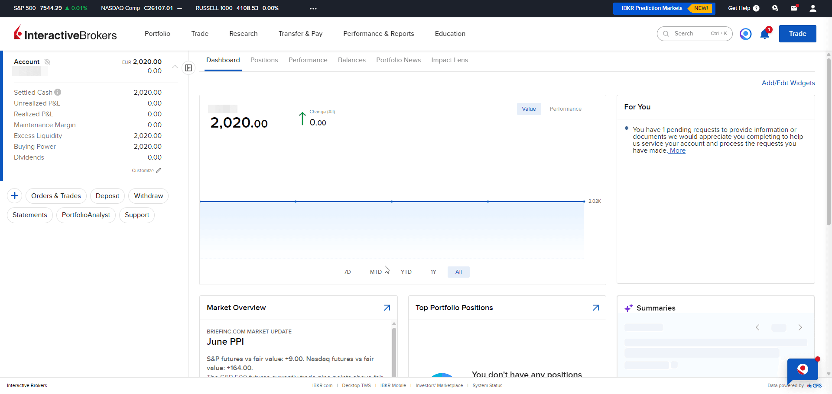Expand Top Portfolio Positions with arrow icon

tap(596, 308)
